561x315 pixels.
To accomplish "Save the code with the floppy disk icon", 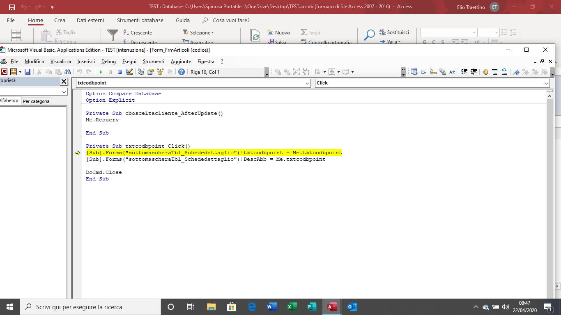I will tap(28, 72).
